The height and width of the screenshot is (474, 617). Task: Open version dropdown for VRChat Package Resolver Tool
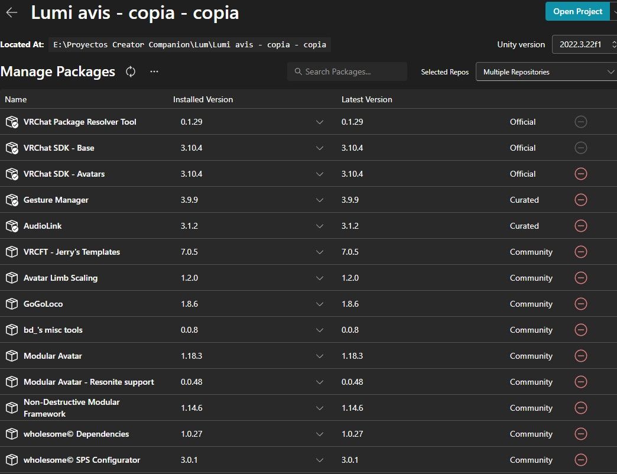[x=320, y=122]
